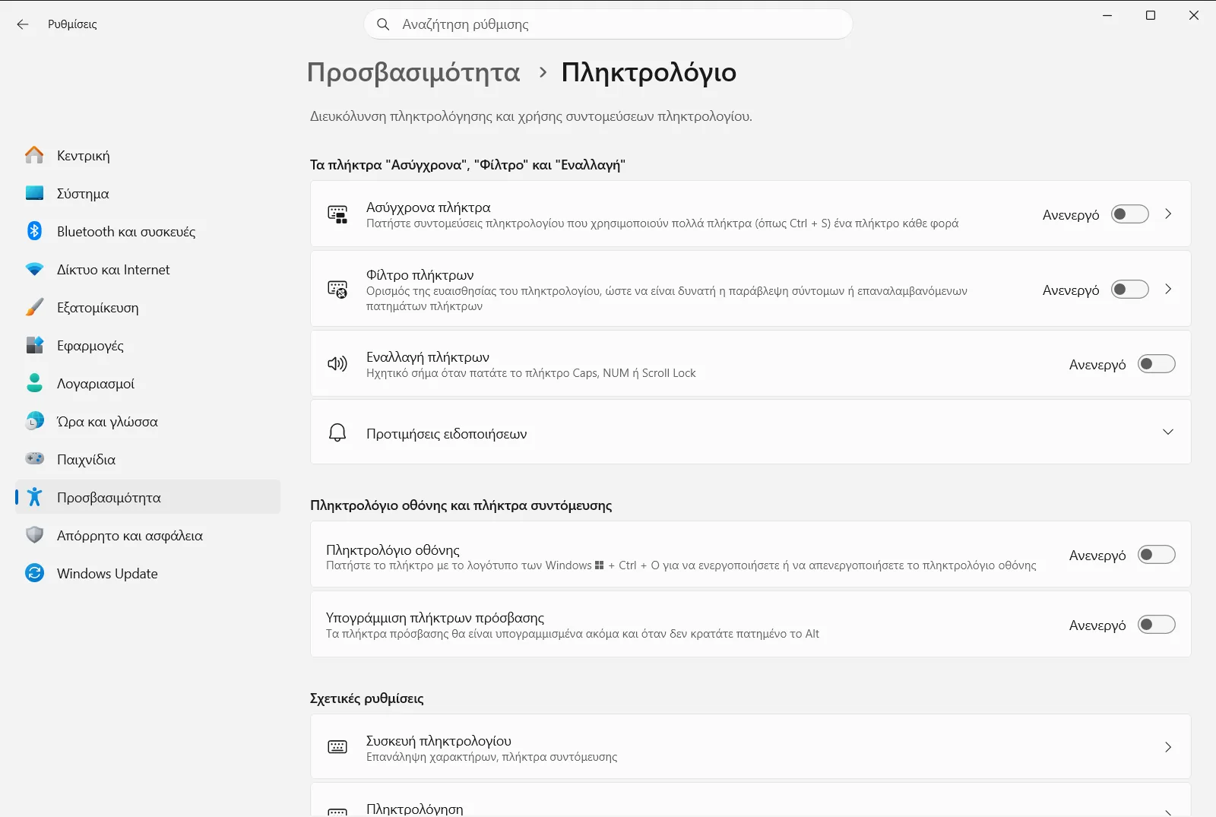The image size is (1216, 817).
Task: Enable Υπογράμμιση πλήκτρων πρόσβασης switch
Action: click(x=1157, y=625)
